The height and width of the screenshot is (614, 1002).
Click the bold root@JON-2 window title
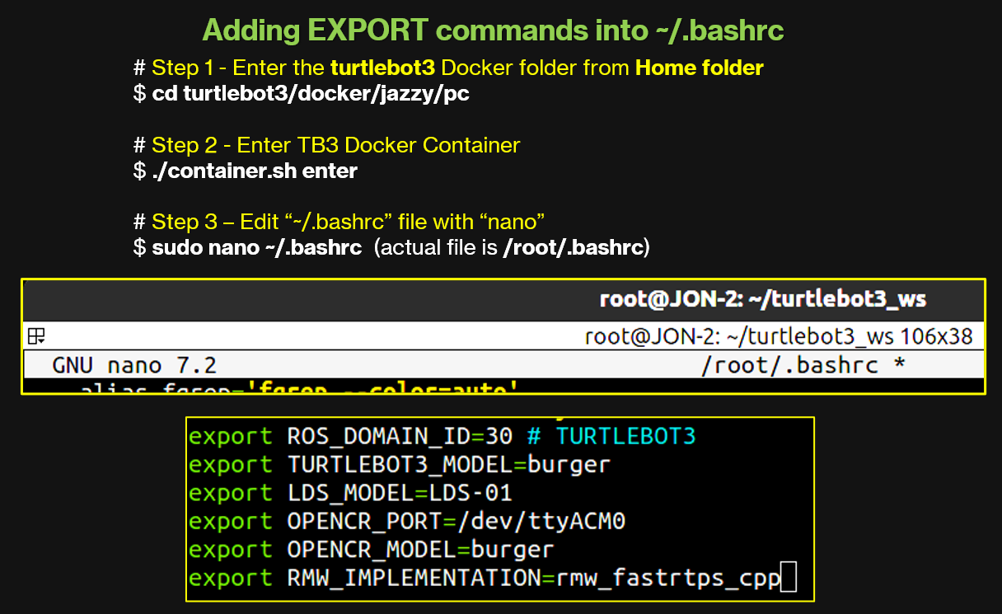tap(762, 299)
